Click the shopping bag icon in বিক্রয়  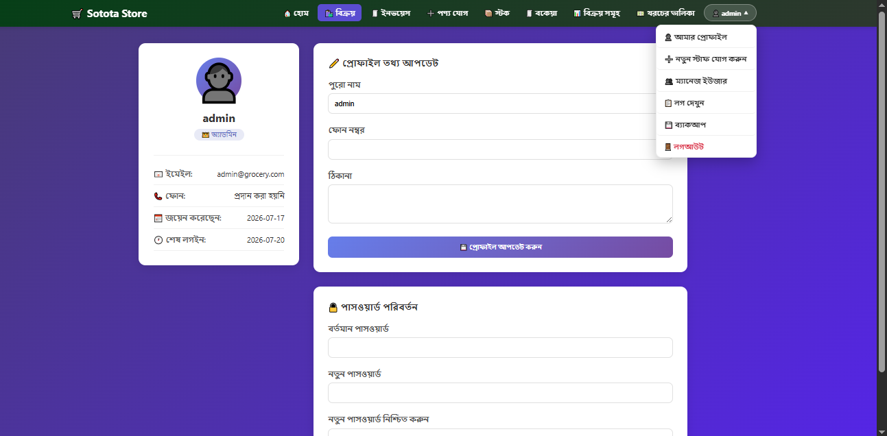coord(329,14)
